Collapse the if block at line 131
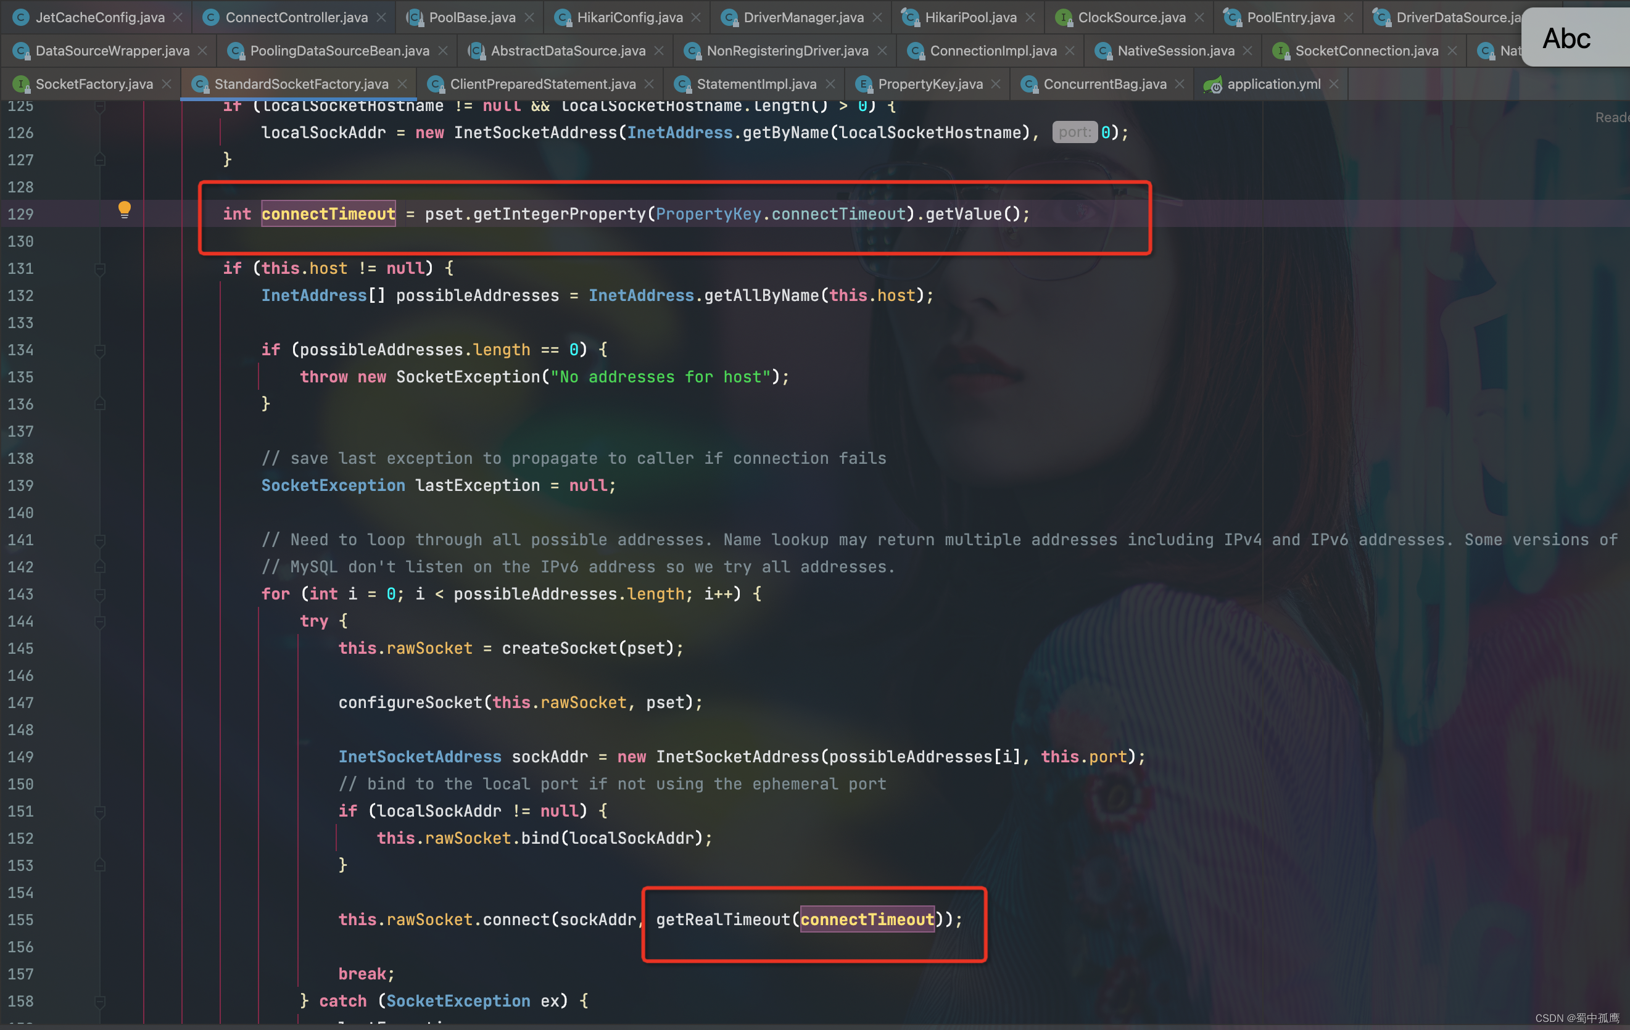1630x1030 pixels. (100, 269)
